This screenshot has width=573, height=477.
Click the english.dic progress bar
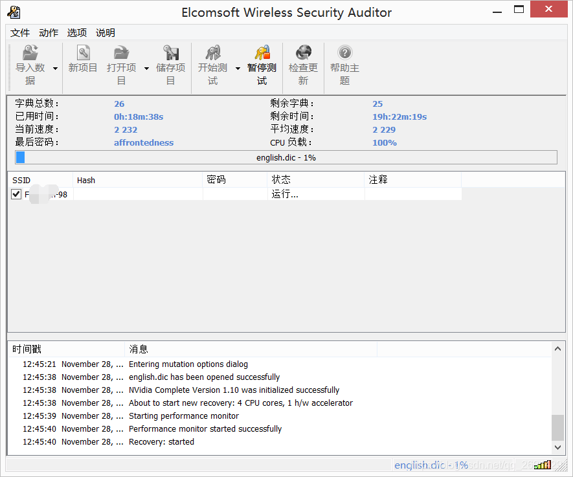pos(286,157)
